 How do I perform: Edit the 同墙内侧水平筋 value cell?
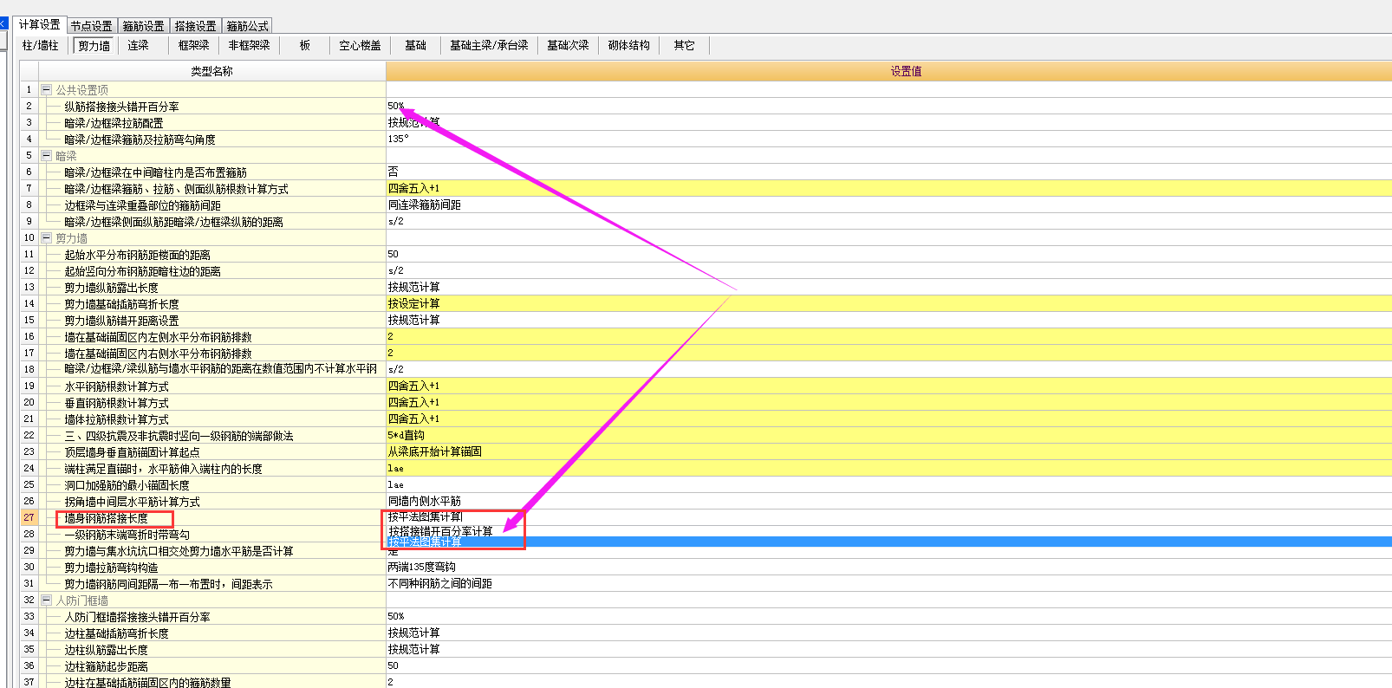click(x=888, y=502)
